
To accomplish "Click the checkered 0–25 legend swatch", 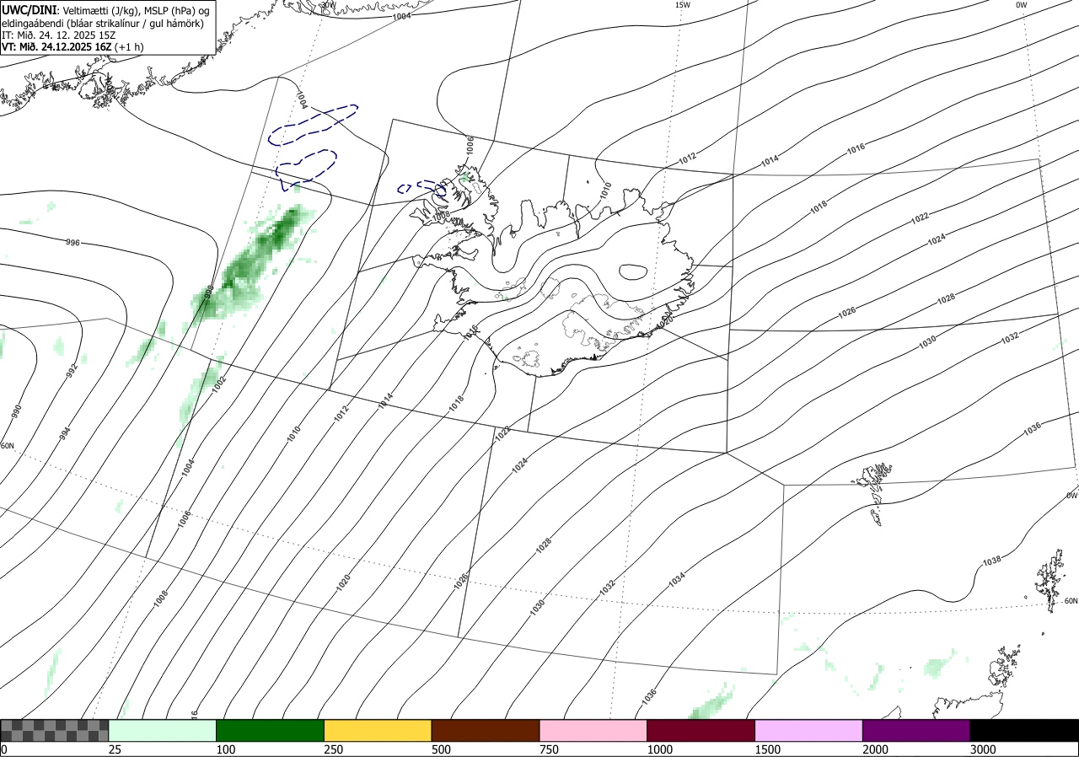I will (x=55, y=730).
